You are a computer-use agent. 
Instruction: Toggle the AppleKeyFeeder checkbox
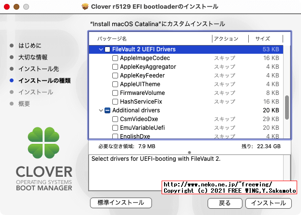tap(115, 76)
